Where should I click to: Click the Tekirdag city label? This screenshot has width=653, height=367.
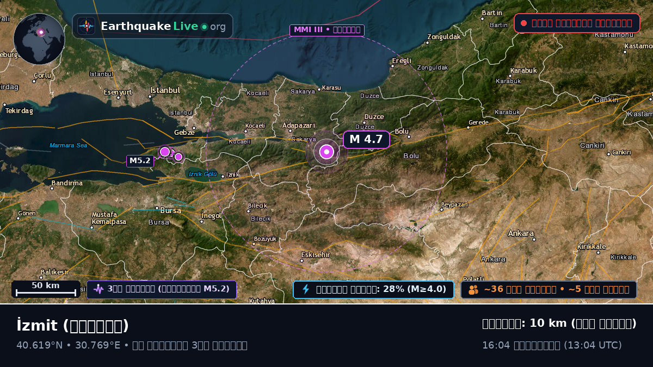tap(19, 110)
